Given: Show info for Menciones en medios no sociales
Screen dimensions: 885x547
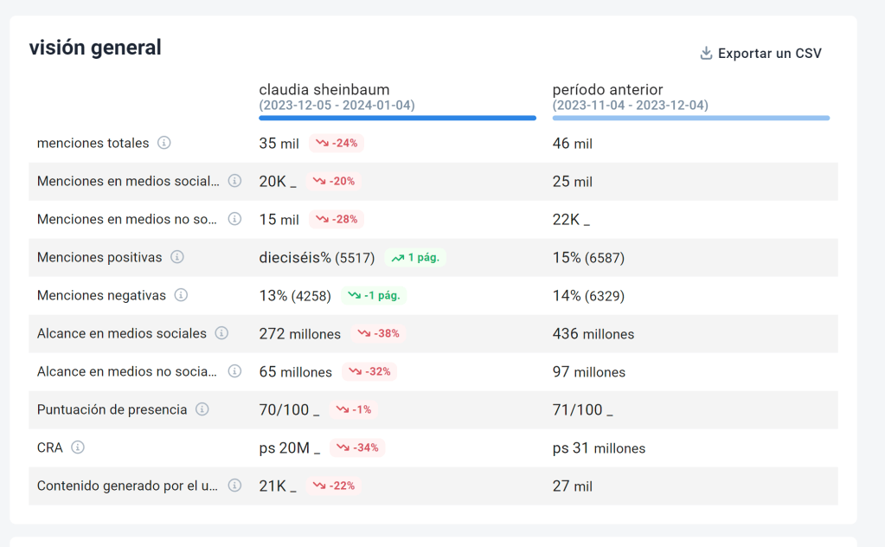Looking at the screenshot, I should [x=234, y=219].
